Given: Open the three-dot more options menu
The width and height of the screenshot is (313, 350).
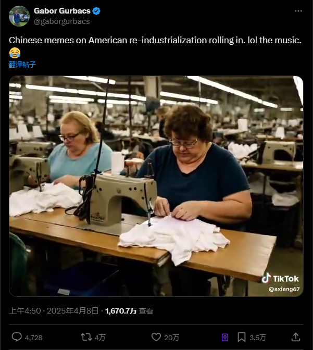Looking at the screenshot, I should (x=298, y=11).
